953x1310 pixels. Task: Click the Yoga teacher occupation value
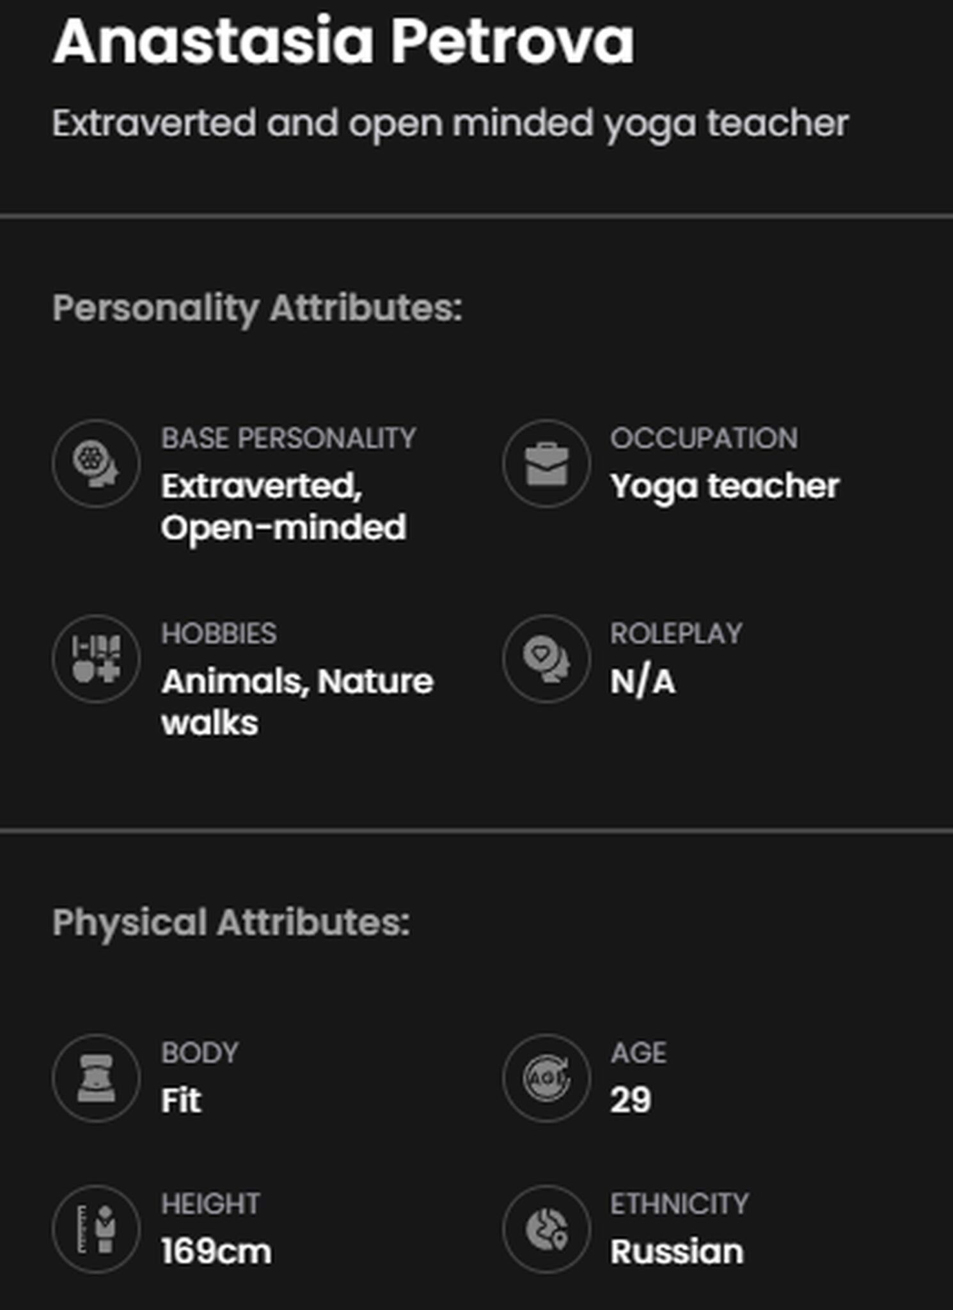click(x=724, y=486)
